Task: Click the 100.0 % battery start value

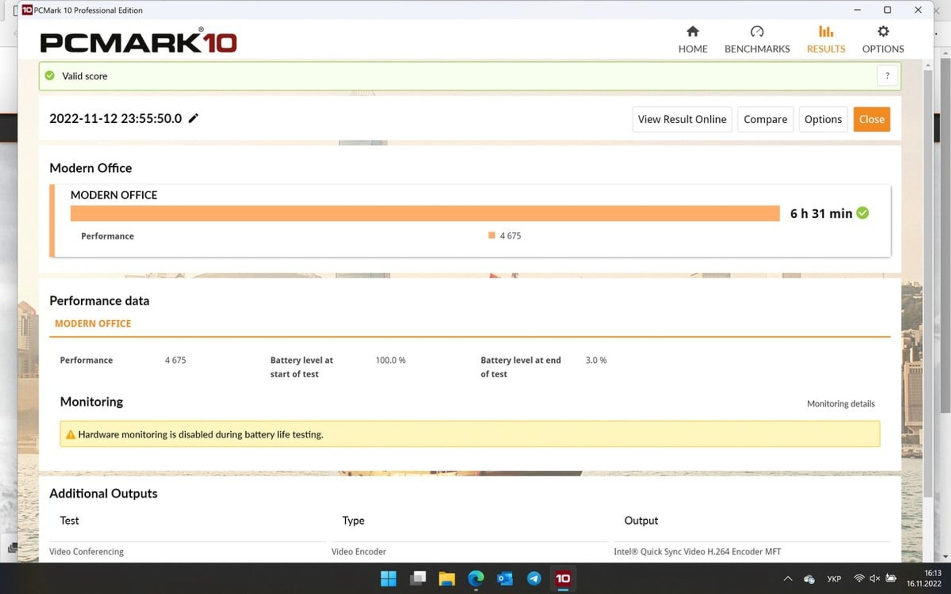Action: (x=390, y=360)
